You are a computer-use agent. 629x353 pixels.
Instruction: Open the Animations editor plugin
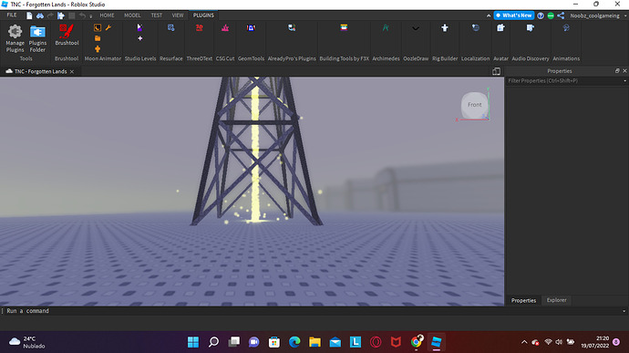tap(566, 27)
